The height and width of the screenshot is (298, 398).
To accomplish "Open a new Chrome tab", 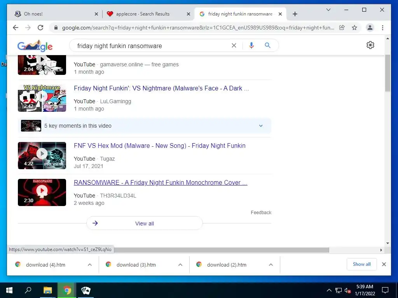I will coord(295,14).
